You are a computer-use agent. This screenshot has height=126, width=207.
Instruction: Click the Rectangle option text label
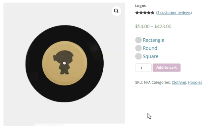tap(154, 40)
